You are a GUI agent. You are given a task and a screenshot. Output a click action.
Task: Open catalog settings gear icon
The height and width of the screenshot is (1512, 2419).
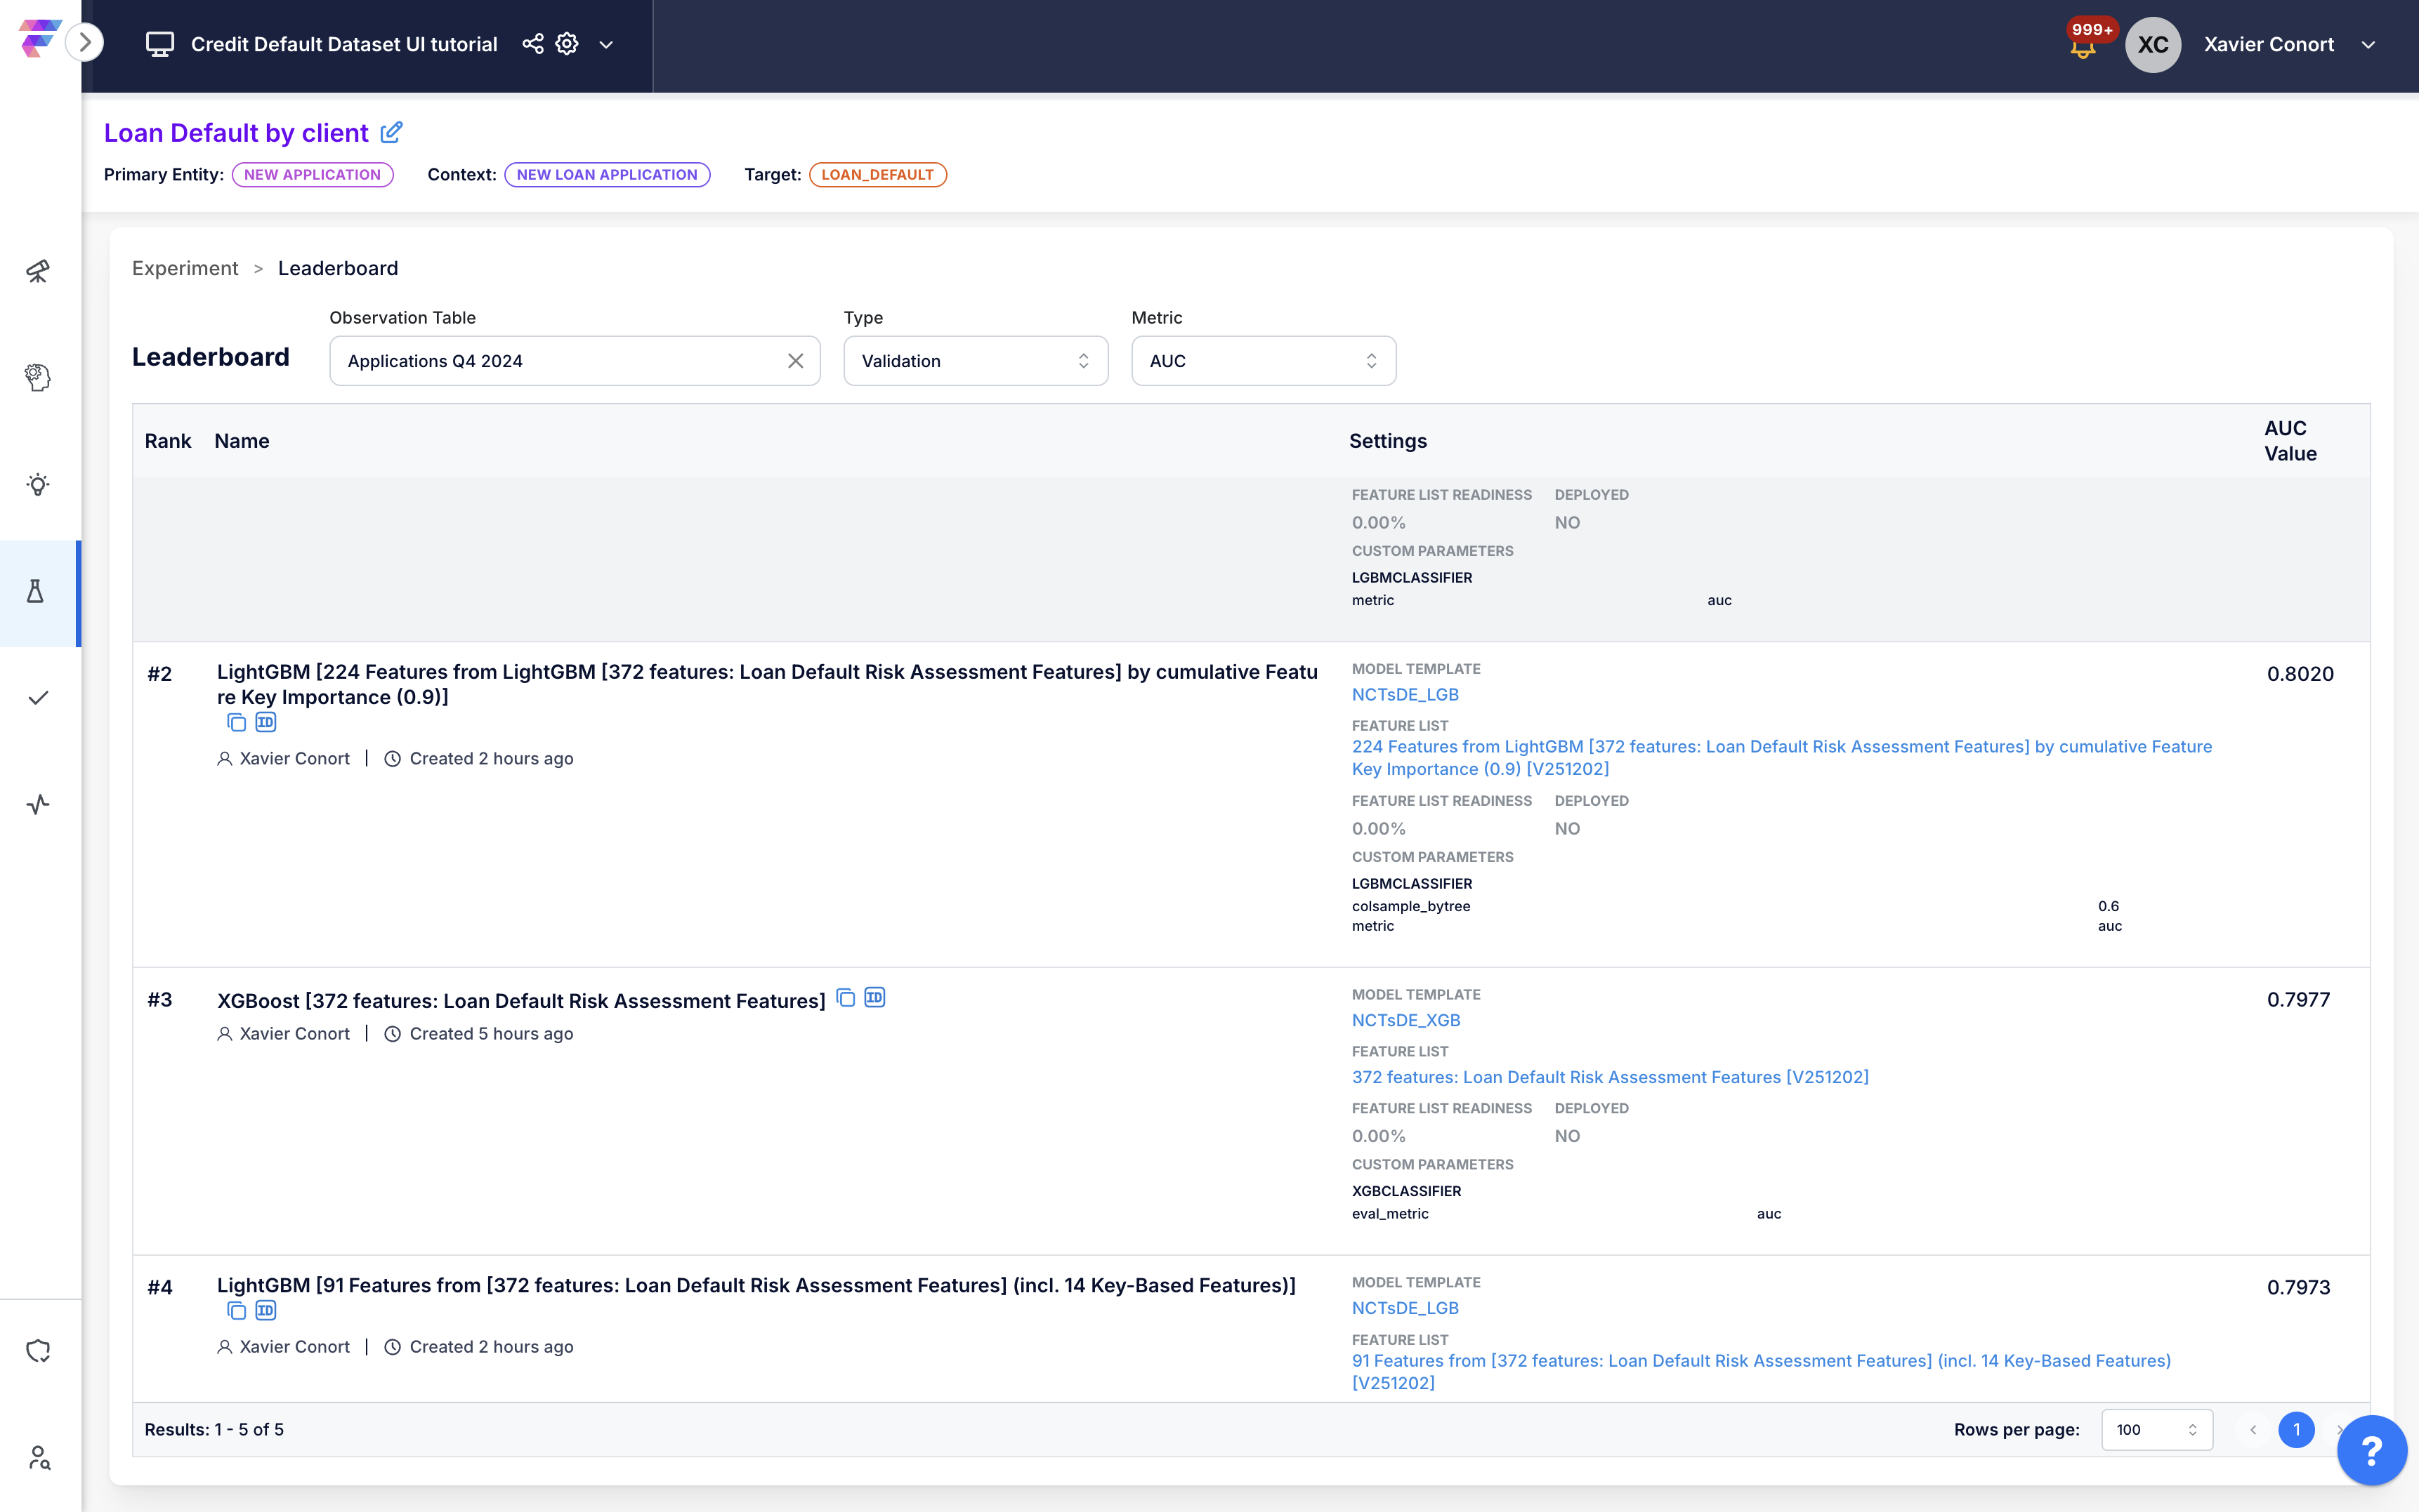[568, 44]
